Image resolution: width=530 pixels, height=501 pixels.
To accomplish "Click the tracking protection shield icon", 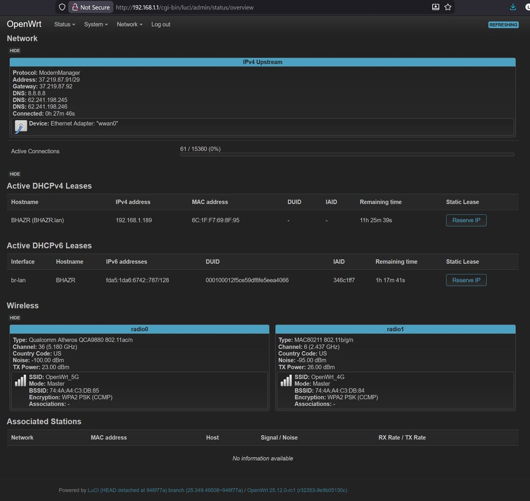I will pos(62,7).
